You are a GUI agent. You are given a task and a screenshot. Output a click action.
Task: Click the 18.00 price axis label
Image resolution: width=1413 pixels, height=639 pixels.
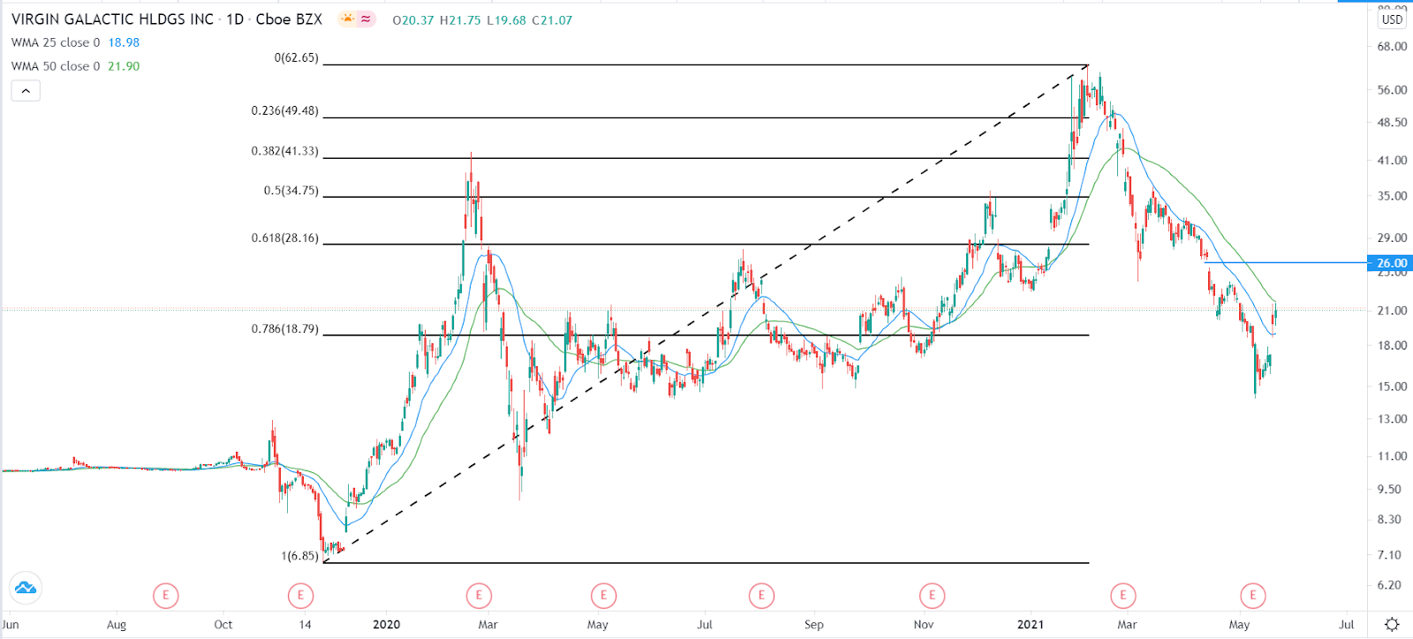click(1392, 346)
